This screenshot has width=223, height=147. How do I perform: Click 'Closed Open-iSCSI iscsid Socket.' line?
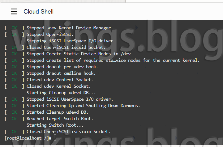(55, 48)
